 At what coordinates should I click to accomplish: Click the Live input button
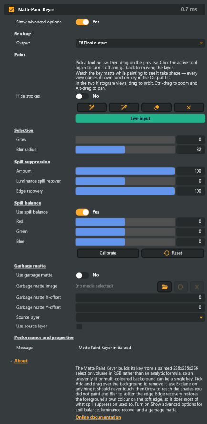pos(140,119)
